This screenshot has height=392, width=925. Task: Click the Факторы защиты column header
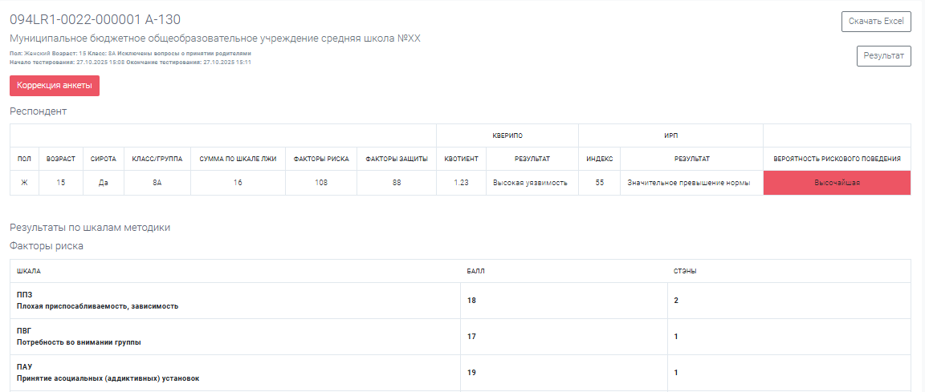396,159
